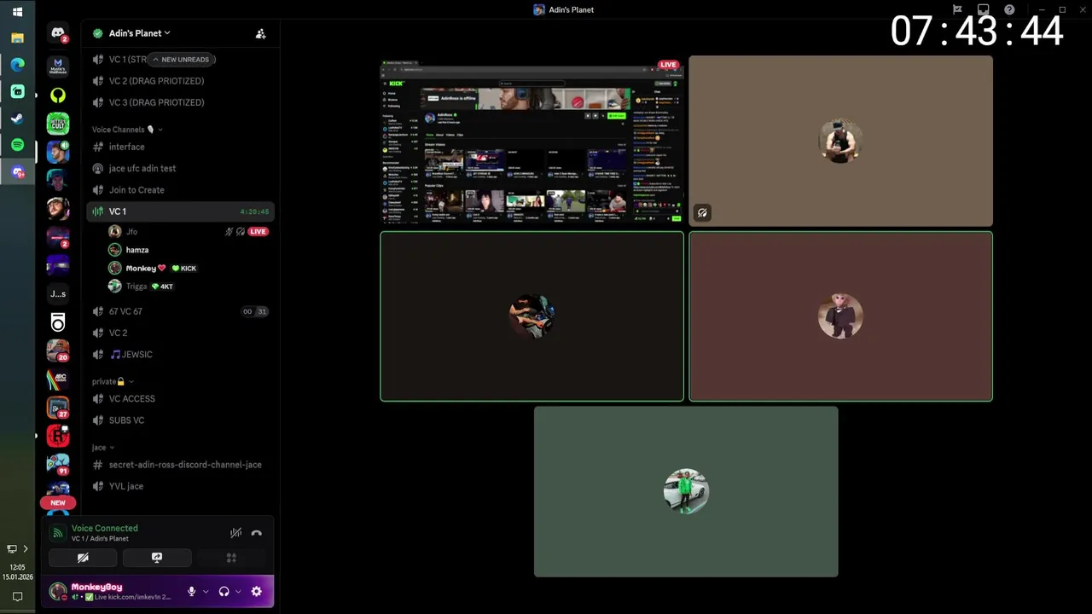
Task: Open the Help question mark icon
Action: click(x=1009, y=9)
